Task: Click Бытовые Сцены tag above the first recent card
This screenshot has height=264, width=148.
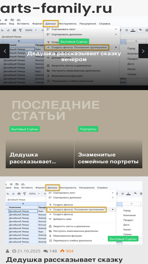Action: click(x=24, y=129)
